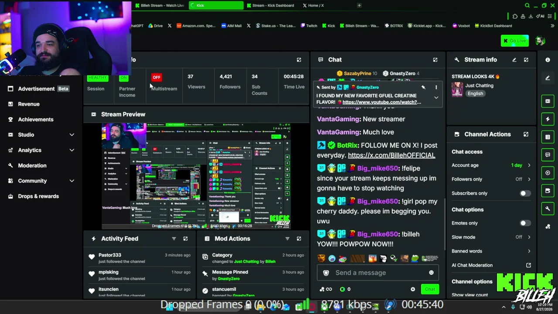
Task: Open the x.com/BillehOFFICIAL link
Action: [391, 155]
